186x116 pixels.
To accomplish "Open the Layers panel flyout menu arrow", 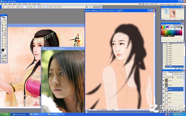I will (x=184, y=72).
